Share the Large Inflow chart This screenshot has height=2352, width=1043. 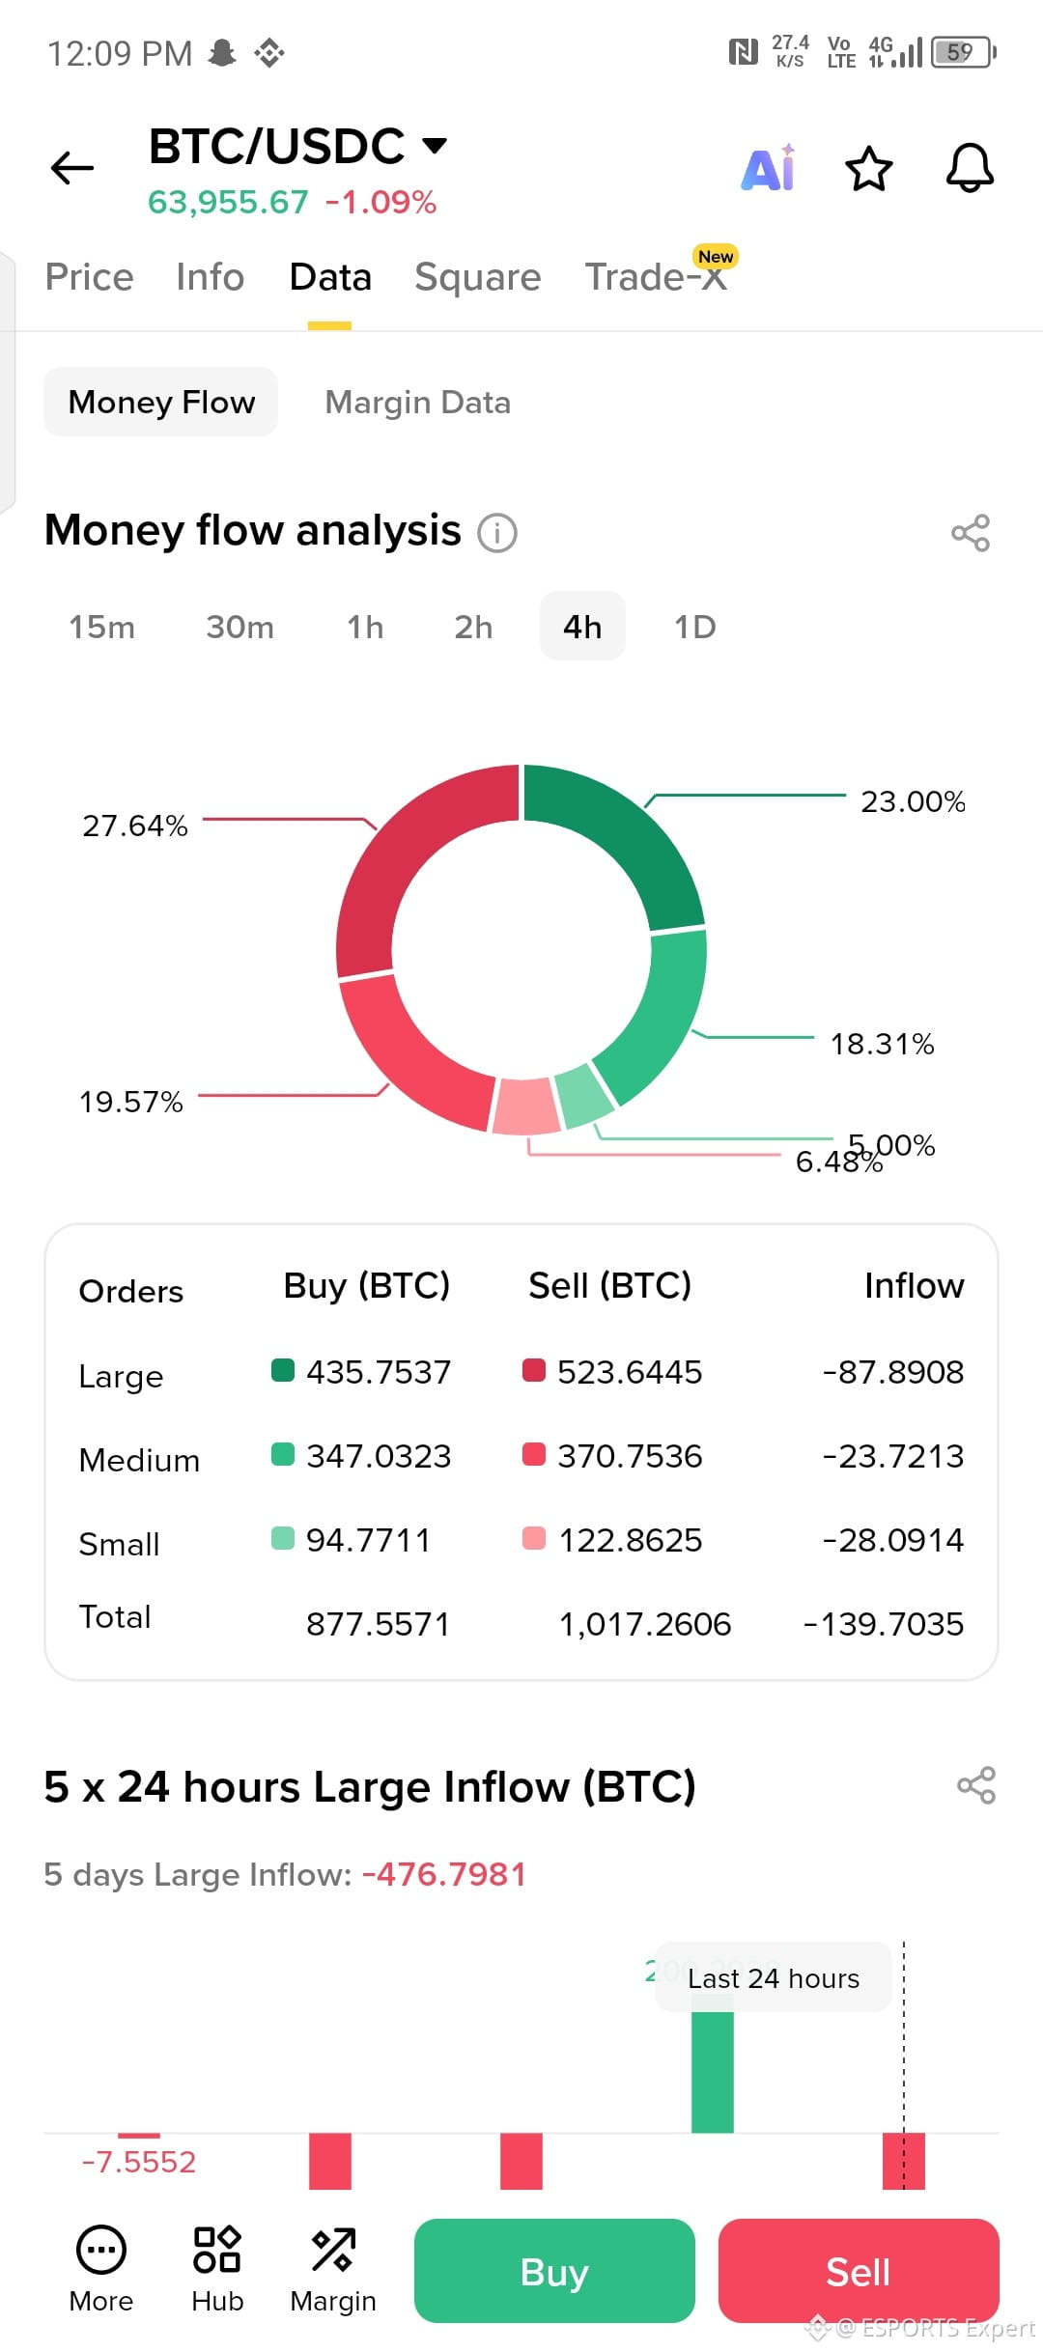(976, 1785)
